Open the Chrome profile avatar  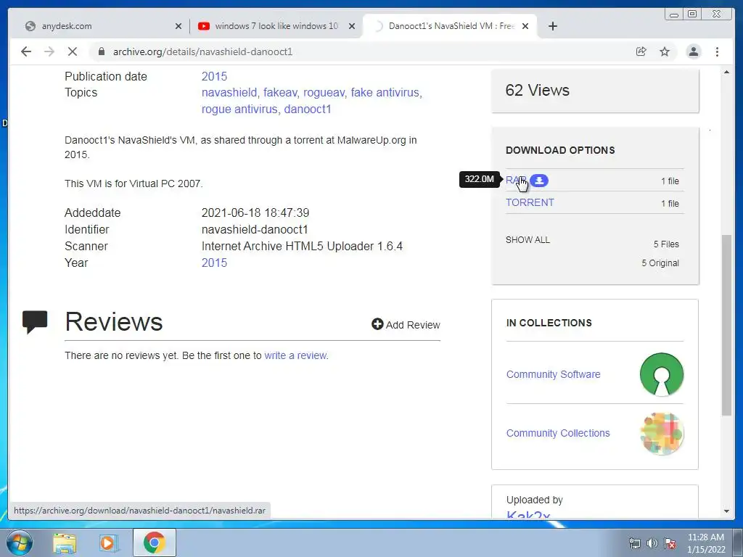tap(693, 51)
